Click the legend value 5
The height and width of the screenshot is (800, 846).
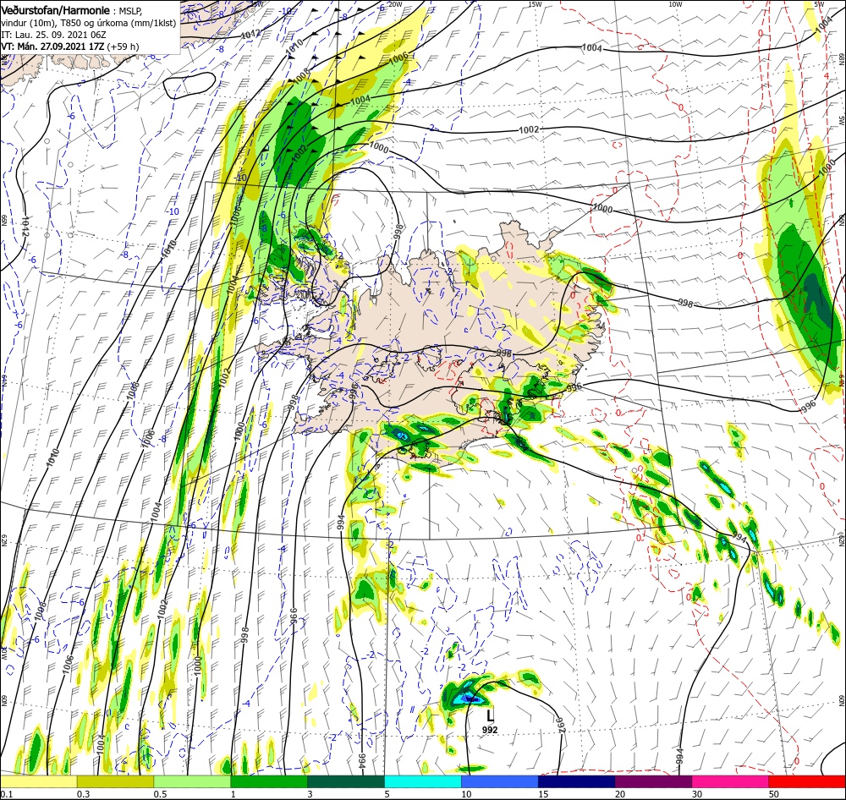click(387, 794)
